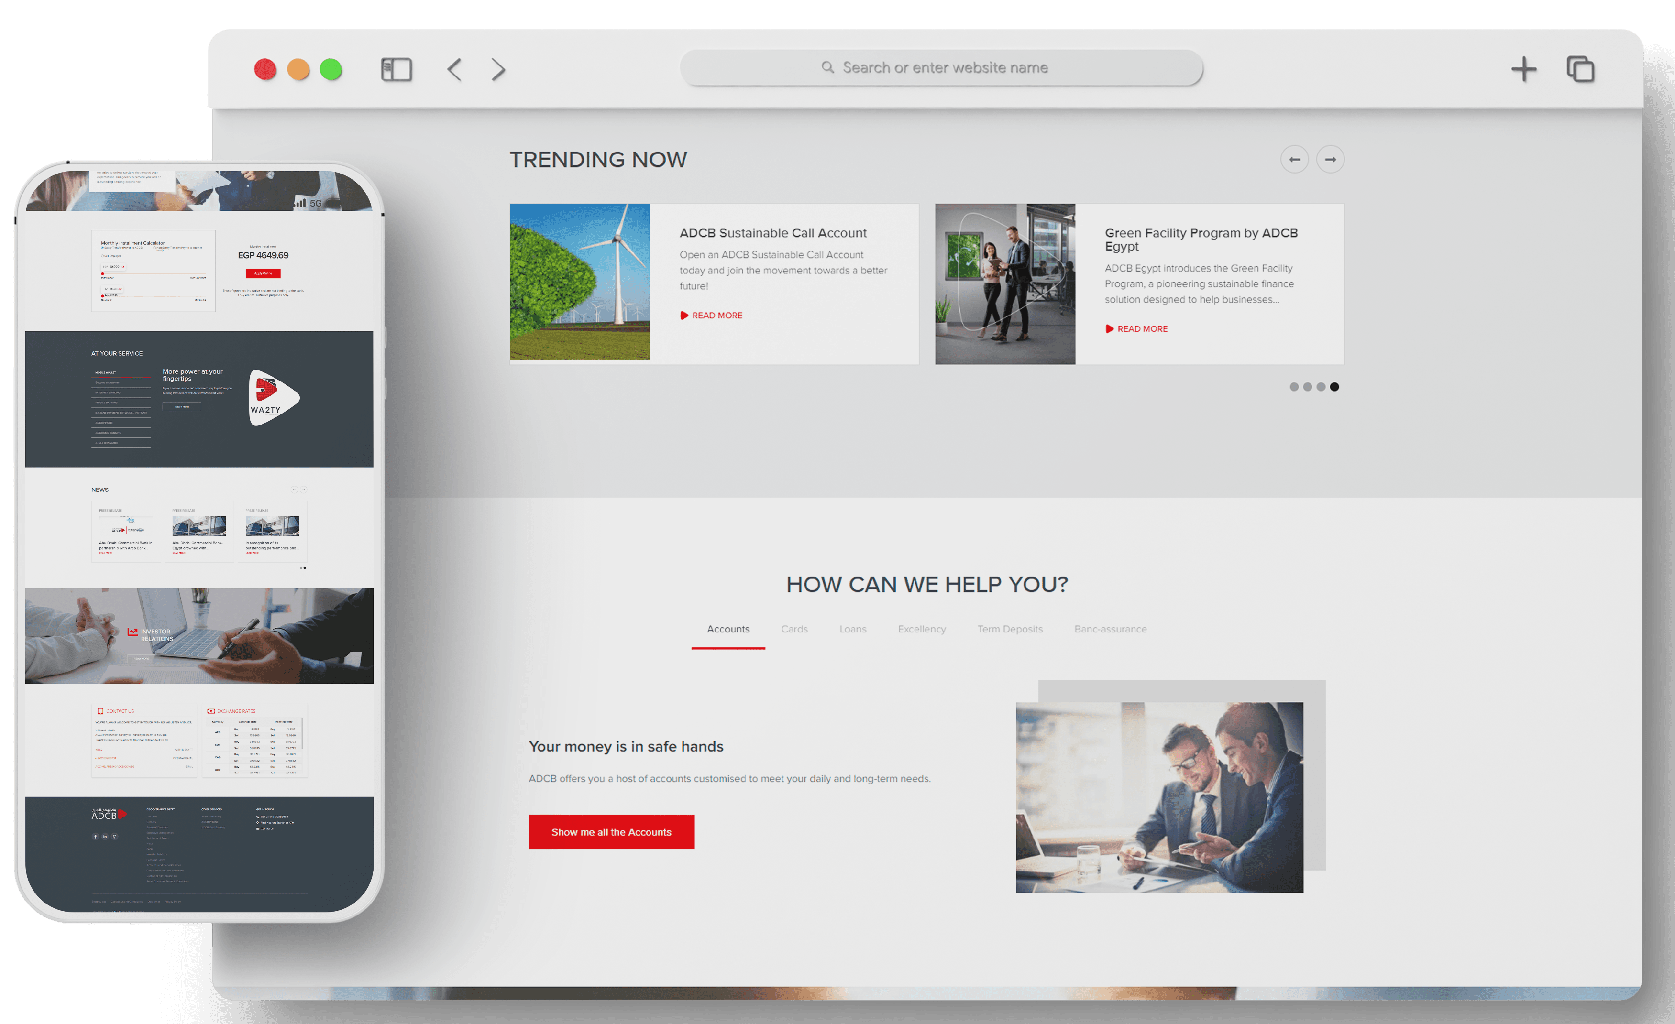Show next Trending Now slide
Image resolution: width=1675 pixels, height=1024 pixels.
[x=1330, y=160]
